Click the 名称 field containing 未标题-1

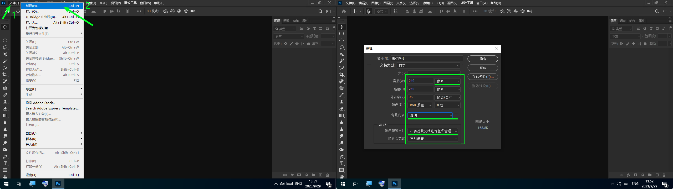(427, 58)
